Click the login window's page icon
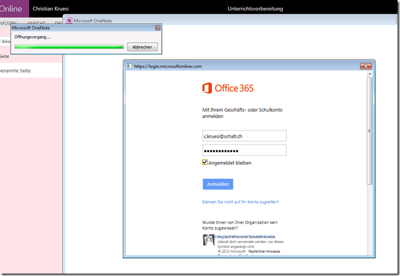 [129, 66]
